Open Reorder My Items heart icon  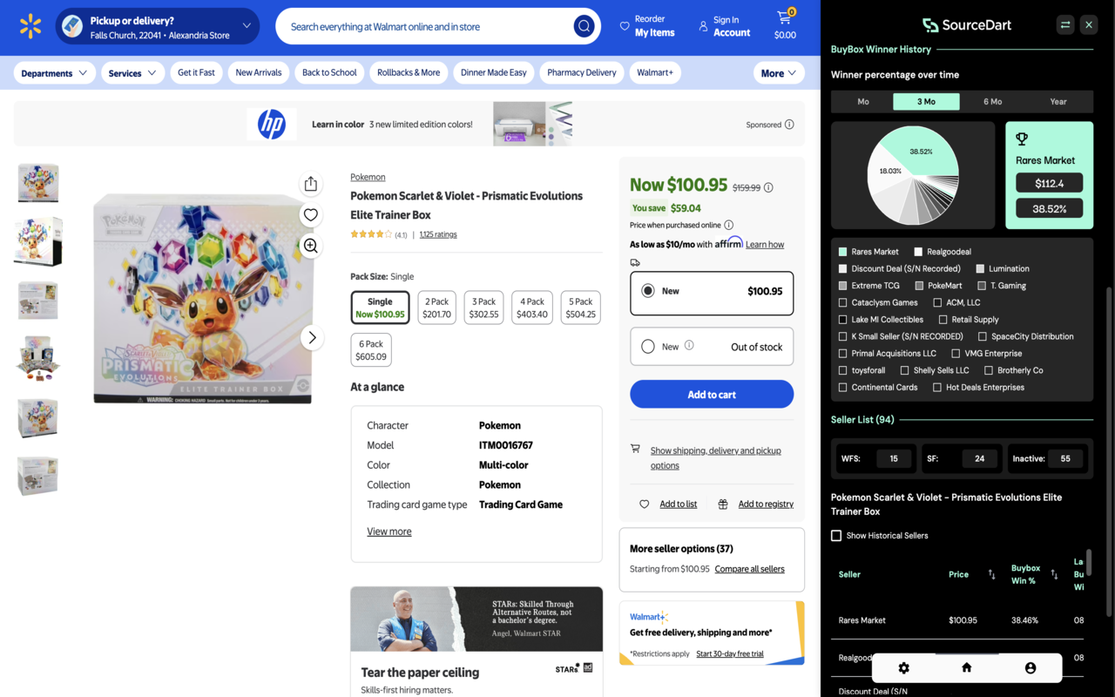(x=625, y=26)
